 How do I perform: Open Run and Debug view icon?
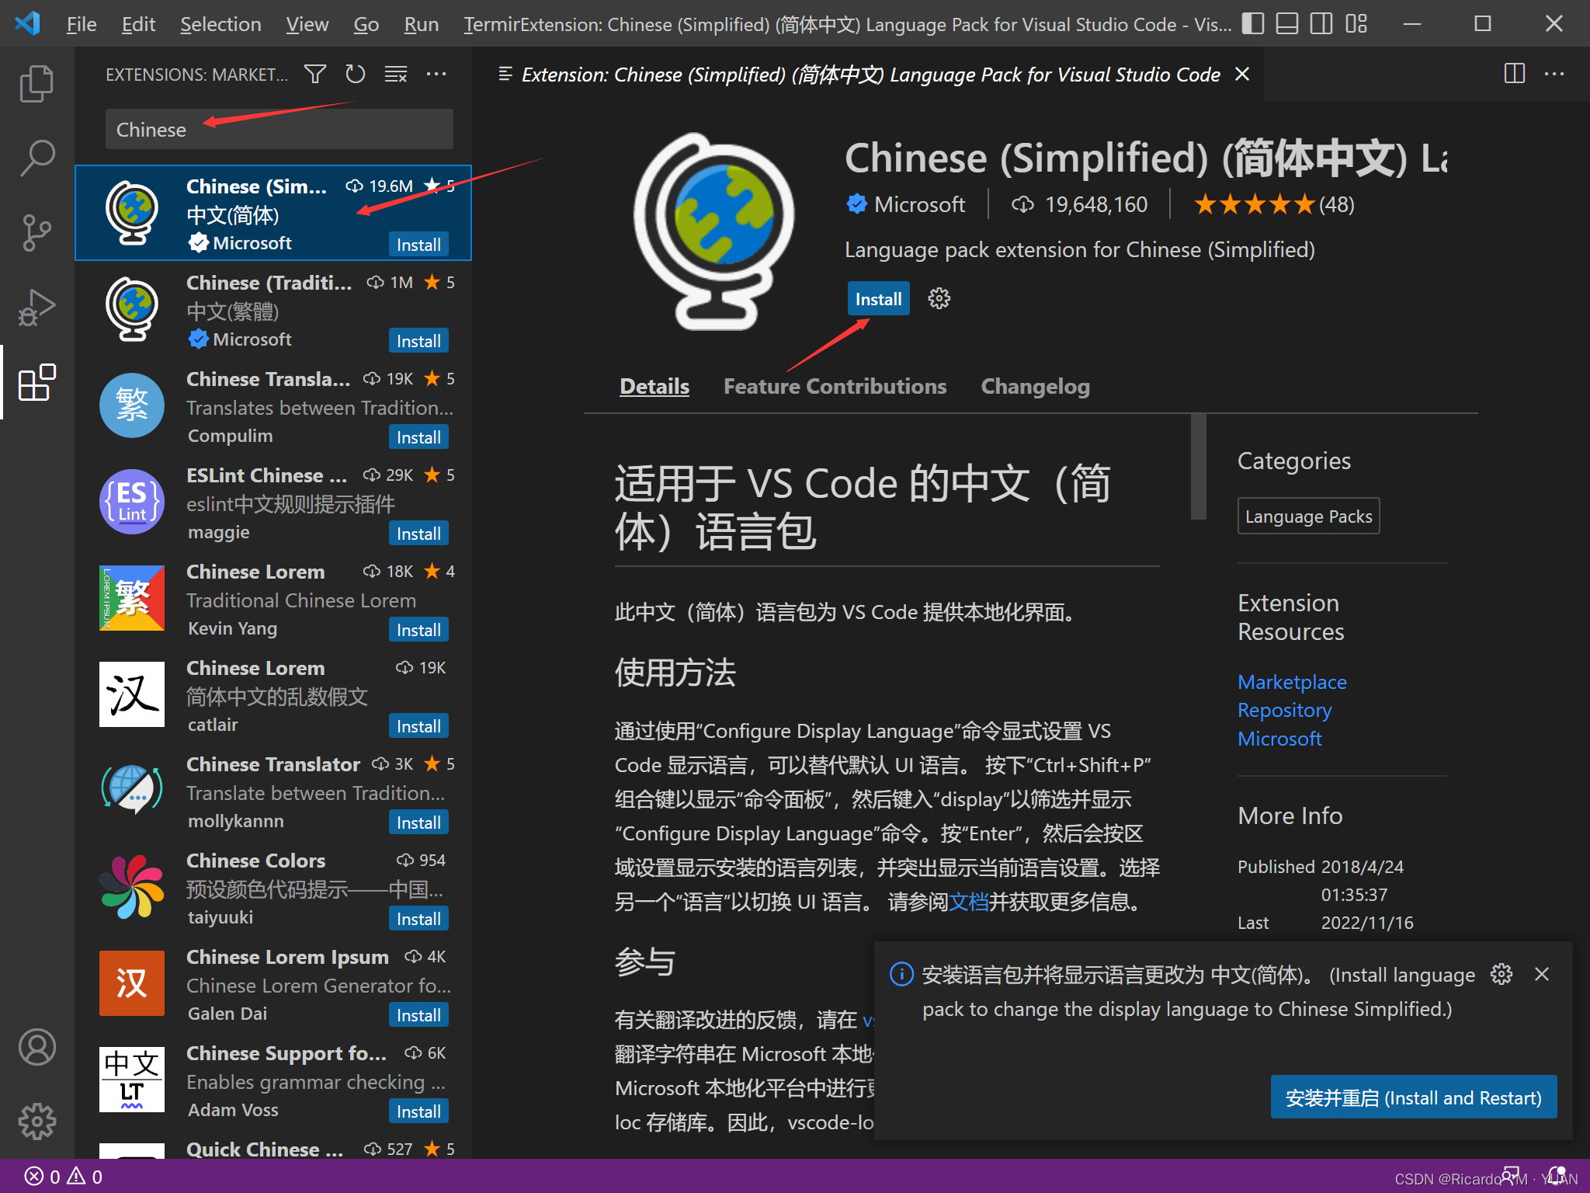(x=36, y=307)
